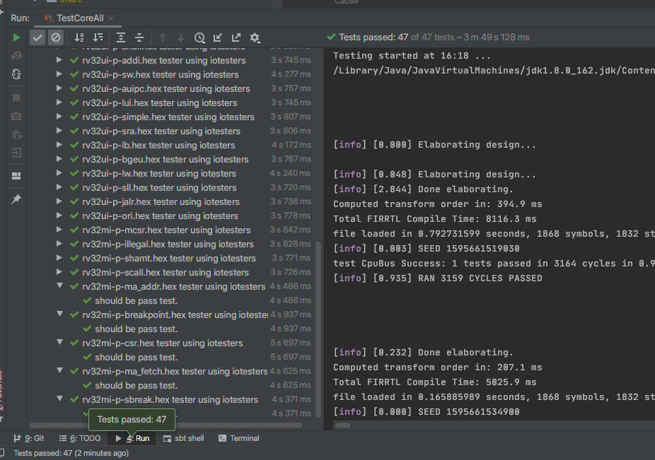The height and width of the screenshot is (460, 655).
Task: Click rerun failed tests icon in left strip
Action: pyautogui.click(x=16, y=56)
